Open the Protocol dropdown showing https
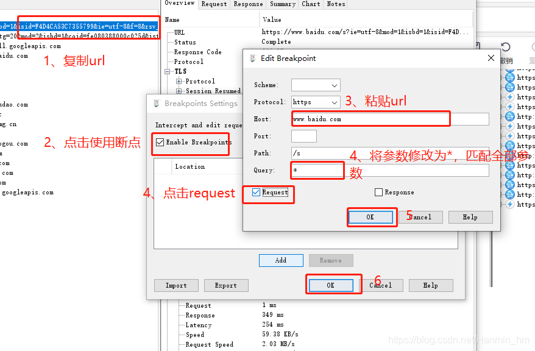The image size is (535, 351). pyautogui.click(x=316, y=102)
